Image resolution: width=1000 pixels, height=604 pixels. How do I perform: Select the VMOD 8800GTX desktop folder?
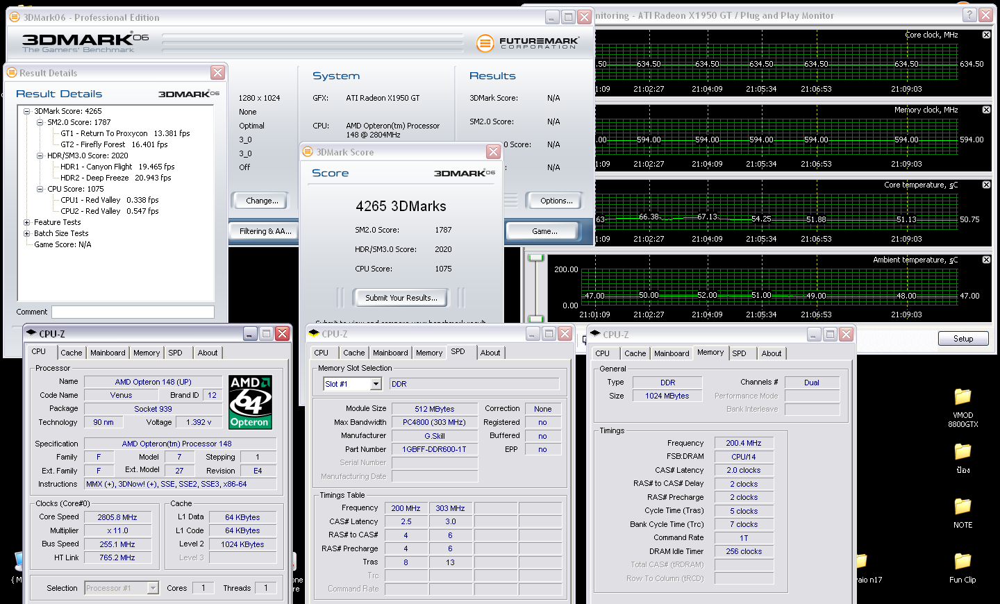click(x=962, y=407)
